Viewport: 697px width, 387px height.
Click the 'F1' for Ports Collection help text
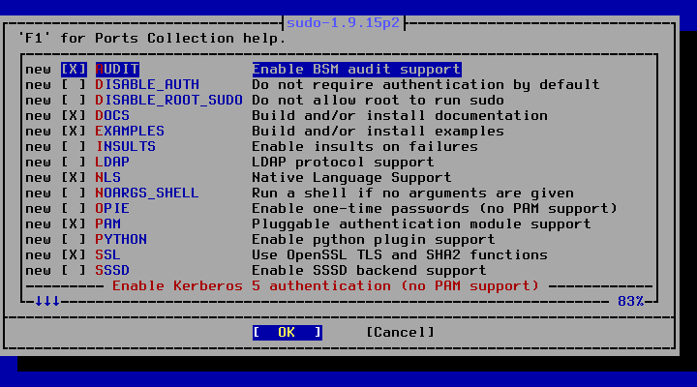(152, 38)
